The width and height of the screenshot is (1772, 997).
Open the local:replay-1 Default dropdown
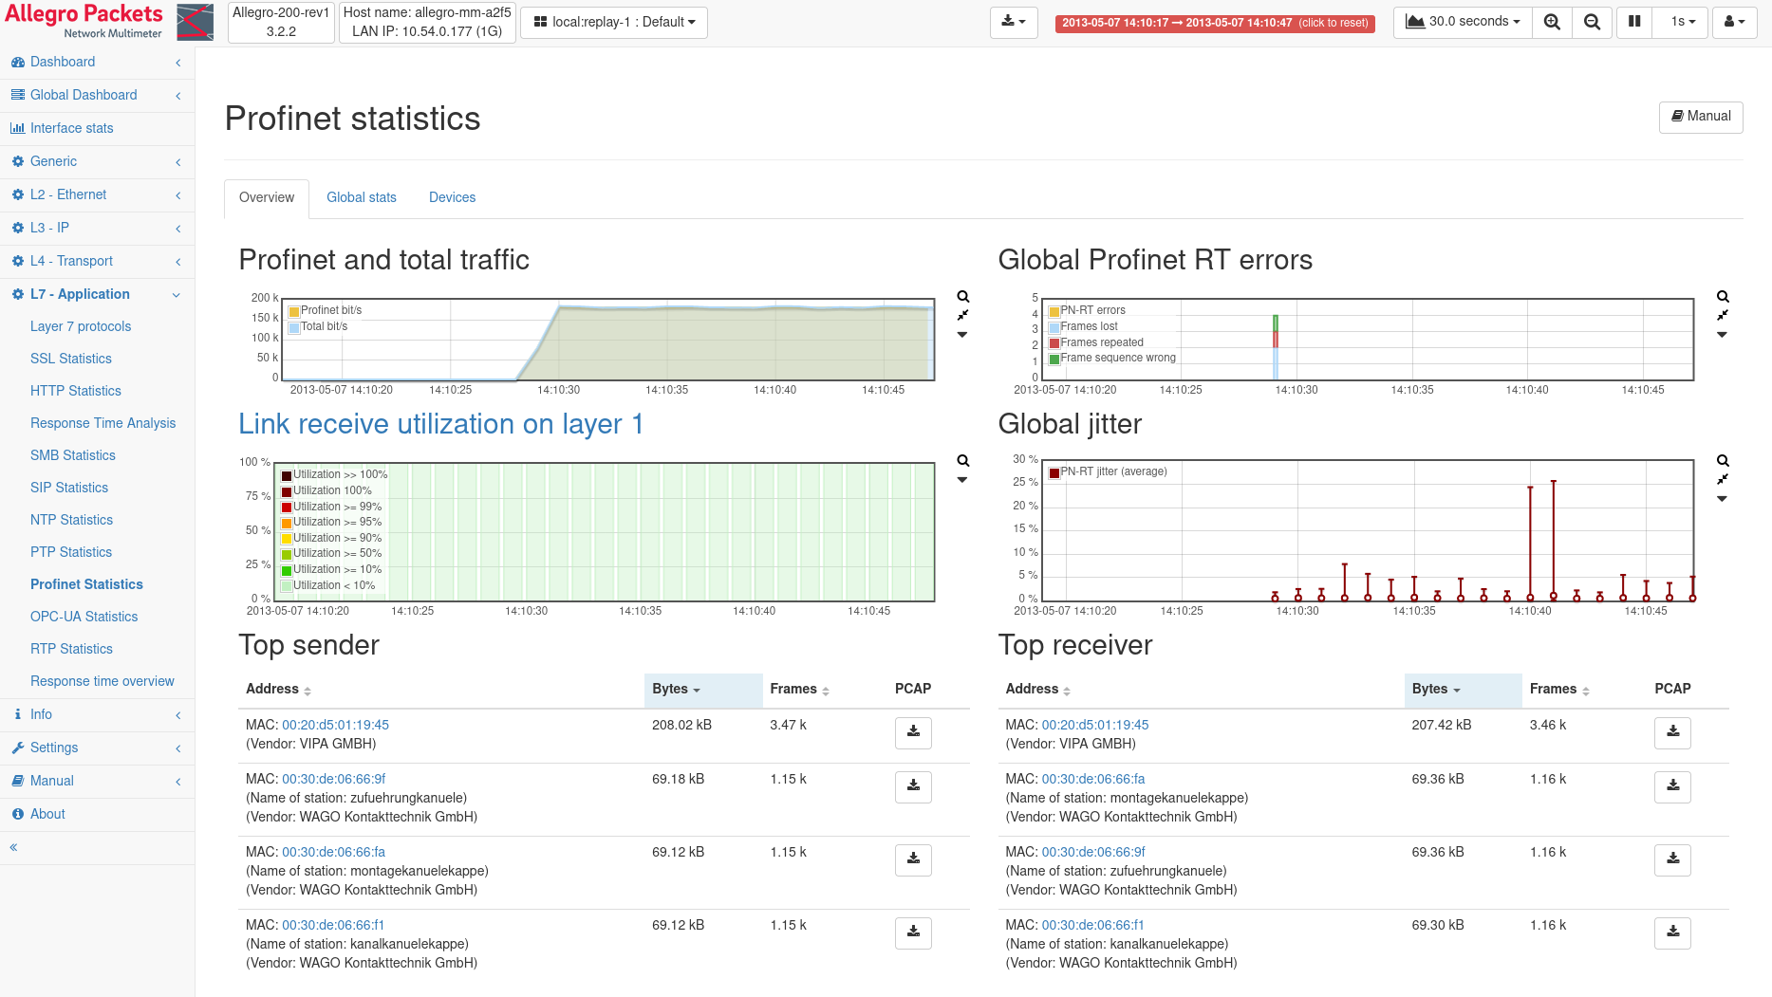tap(614, 22)
